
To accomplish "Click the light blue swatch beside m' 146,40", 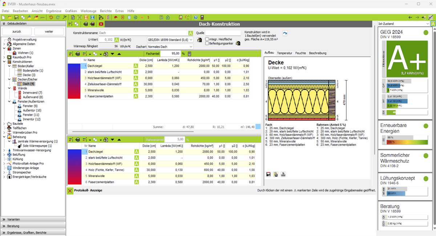I will [x=258, y=127].
